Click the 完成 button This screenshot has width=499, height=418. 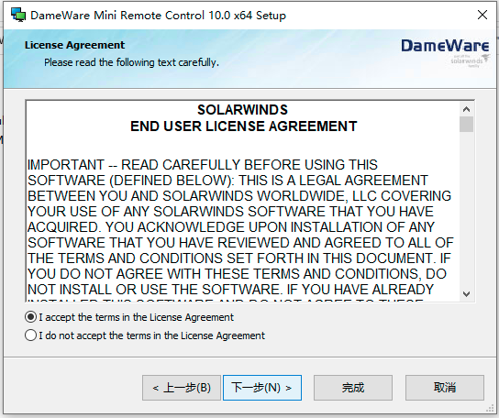coord(353,388)
